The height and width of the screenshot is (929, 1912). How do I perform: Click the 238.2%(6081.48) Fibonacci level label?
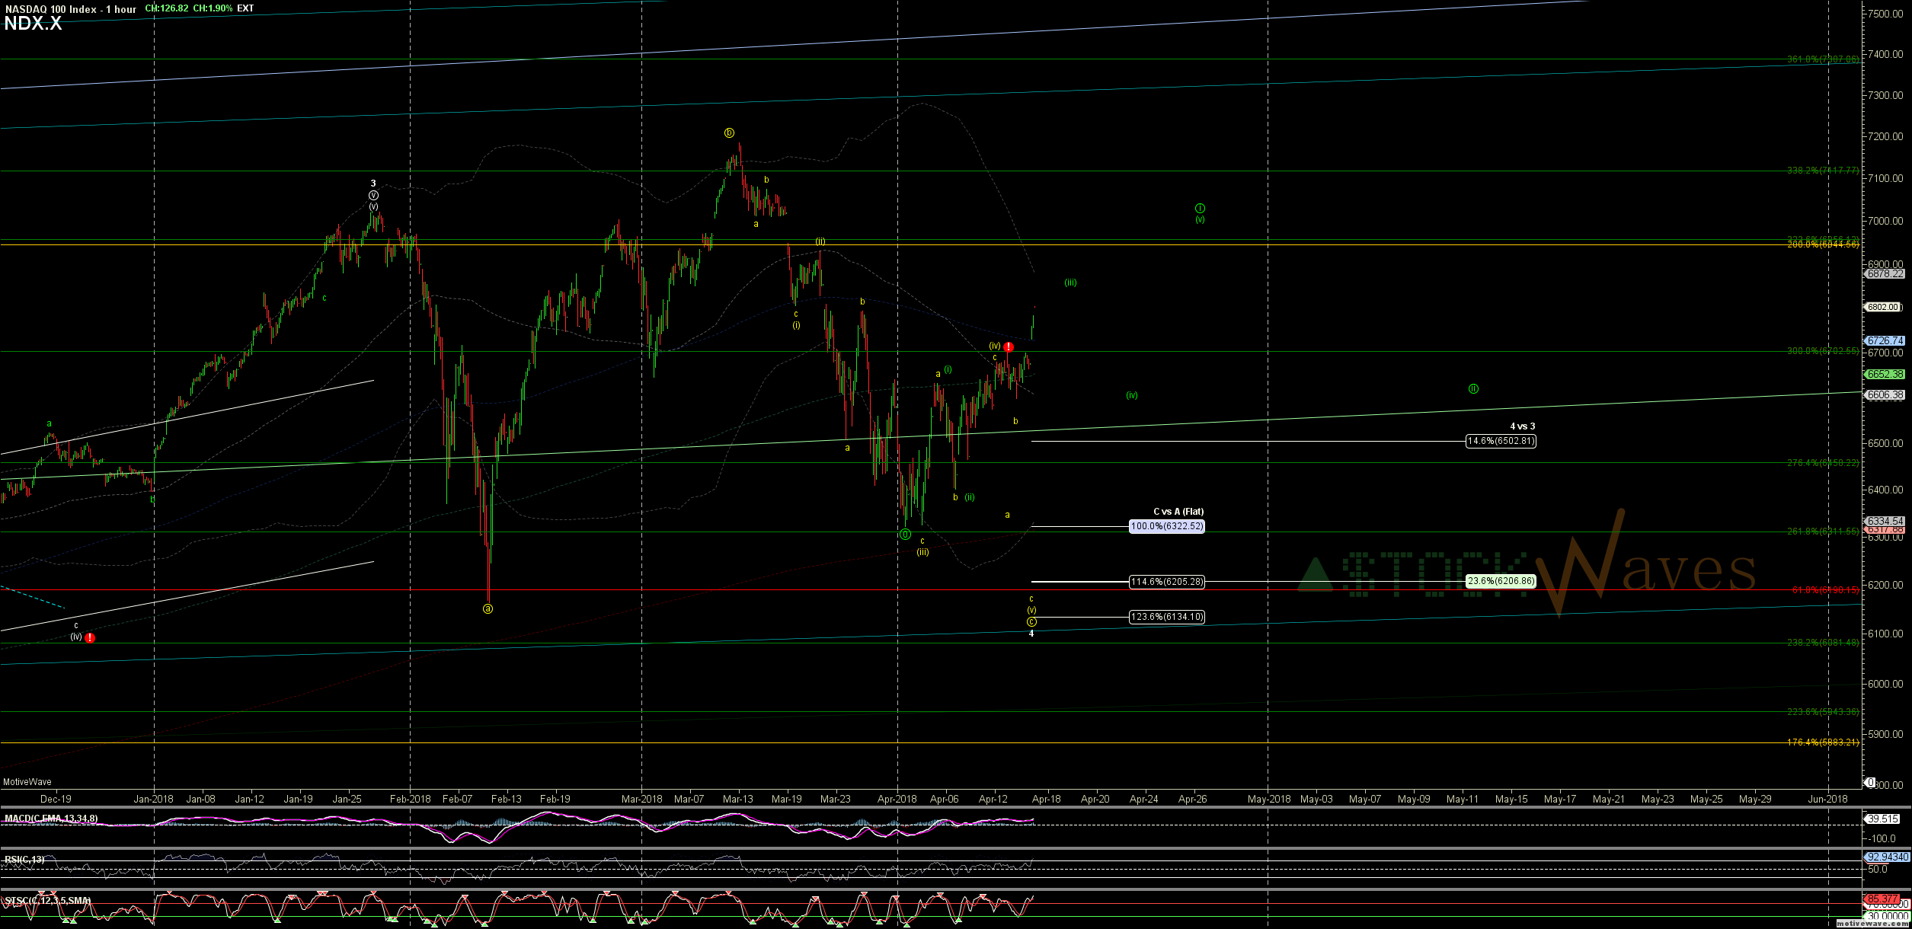click(x=1821, y=643)
